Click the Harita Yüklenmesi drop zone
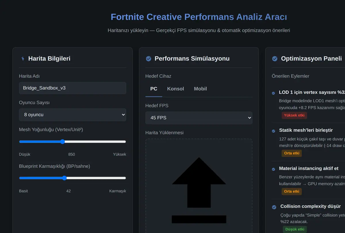Viewport: 345px width, 233px height. (x=199, y=186)
